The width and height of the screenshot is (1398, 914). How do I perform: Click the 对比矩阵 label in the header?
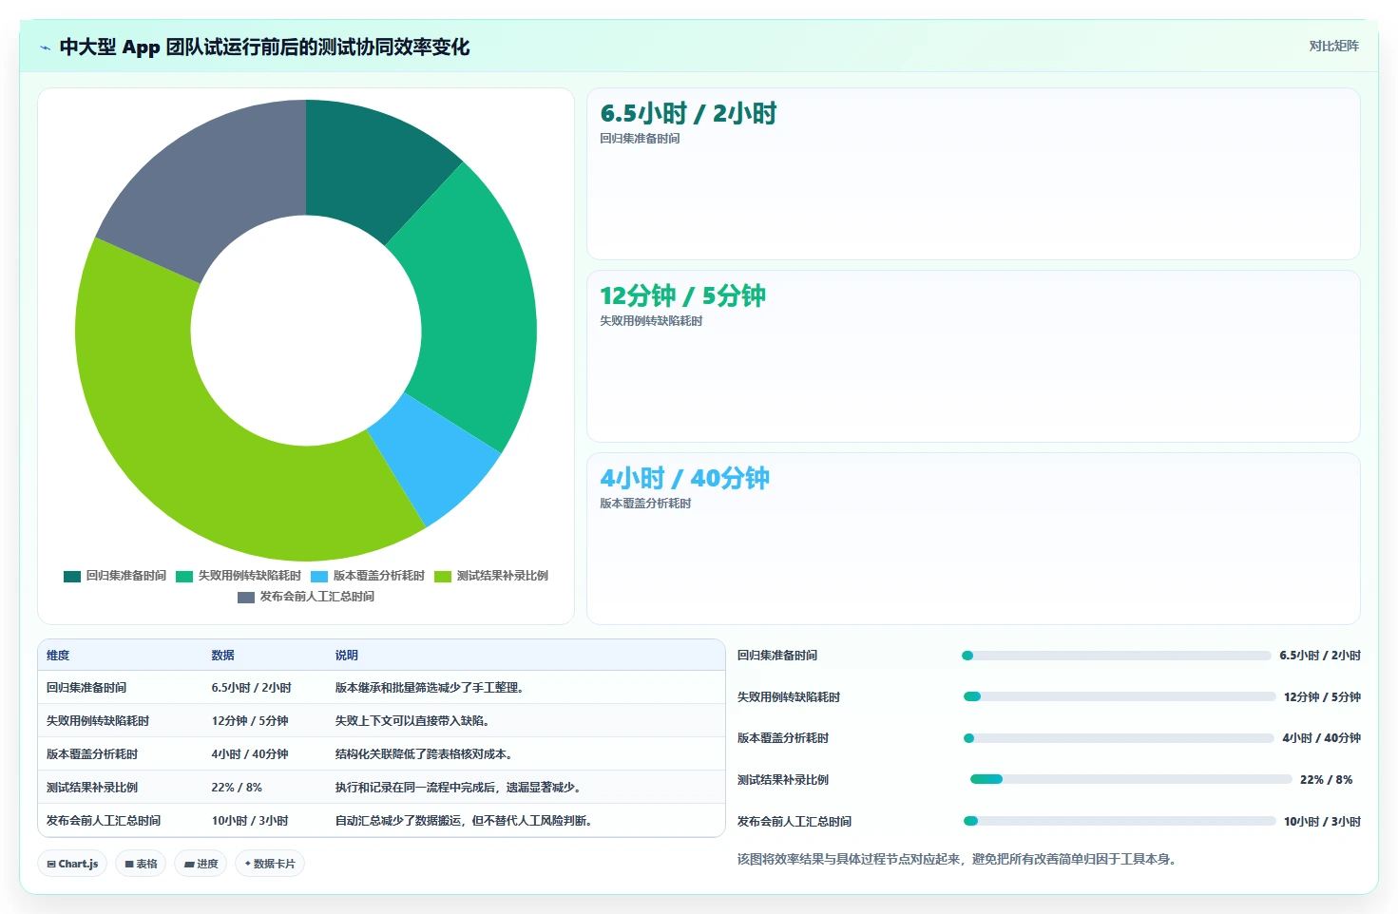[1333, 46]
